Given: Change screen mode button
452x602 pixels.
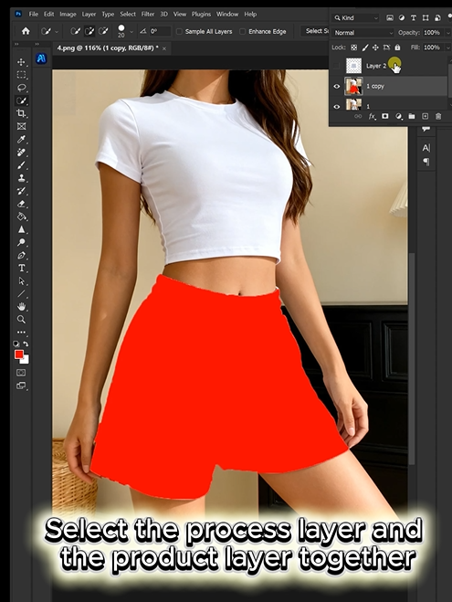Looking at the screenshot, I should [x=21, y=385].
